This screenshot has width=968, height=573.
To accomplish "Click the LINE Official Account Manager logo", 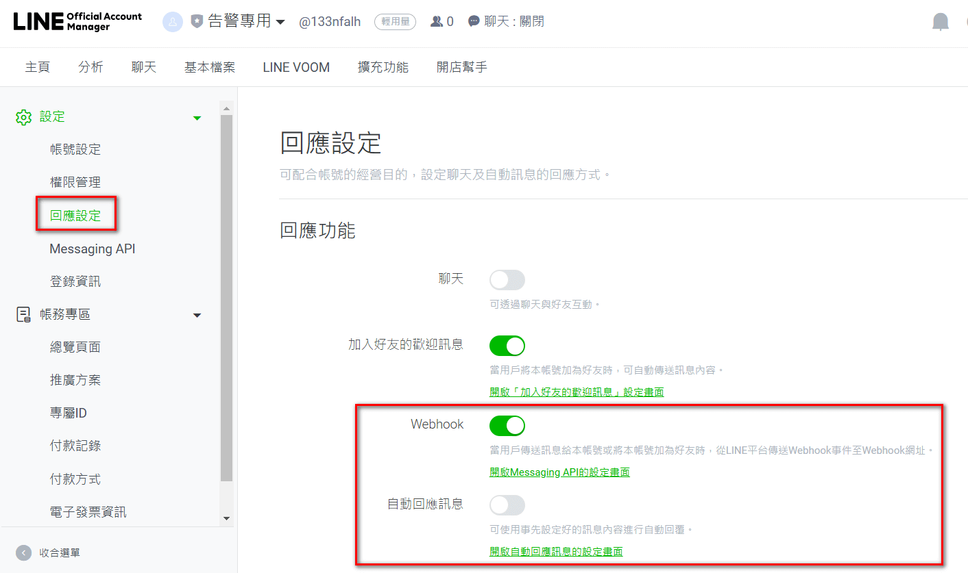I will click(x=77, y=21).
